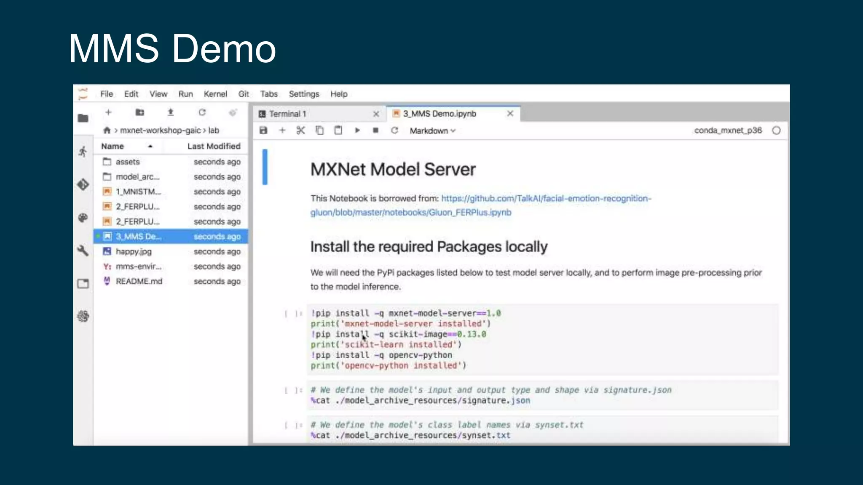Select the mms-envir... YAML file

coord(171,266)
